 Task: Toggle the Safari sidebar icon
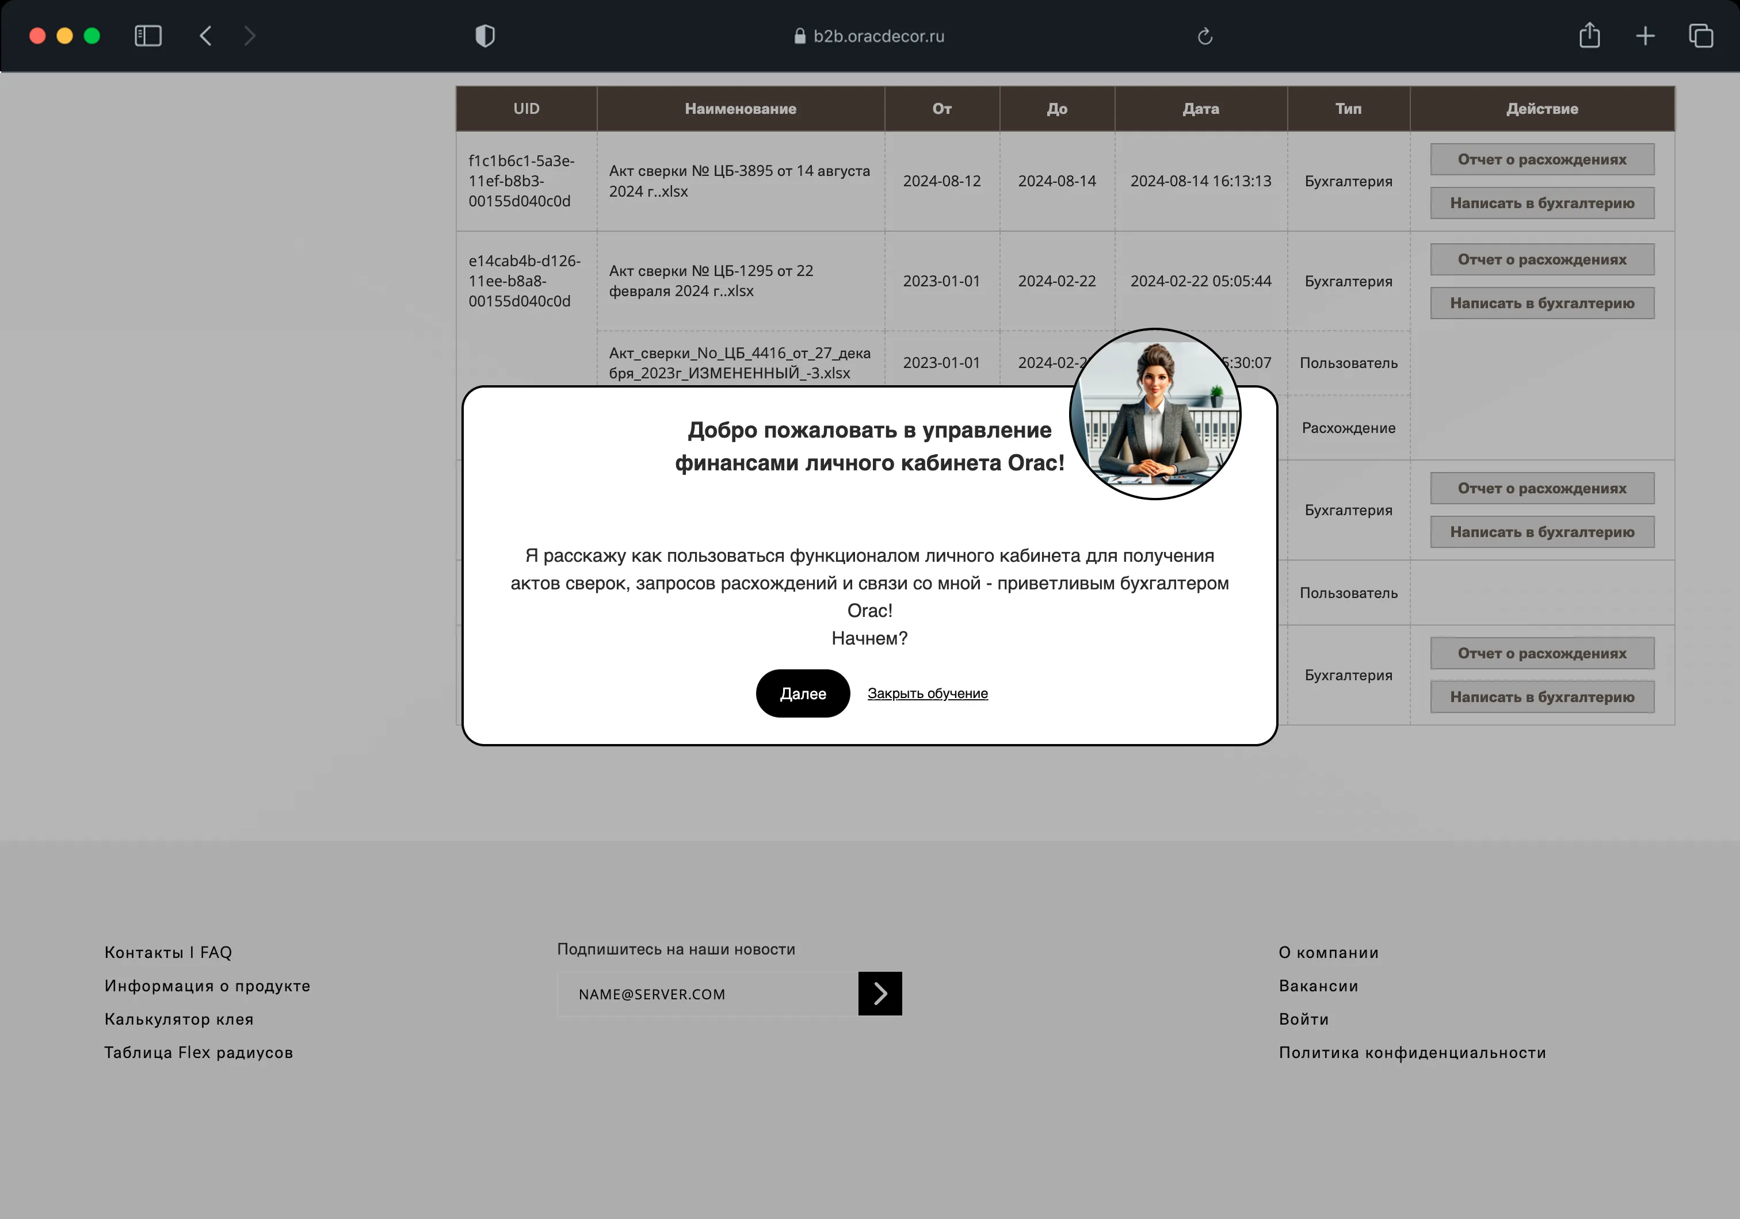pos(148,36)
